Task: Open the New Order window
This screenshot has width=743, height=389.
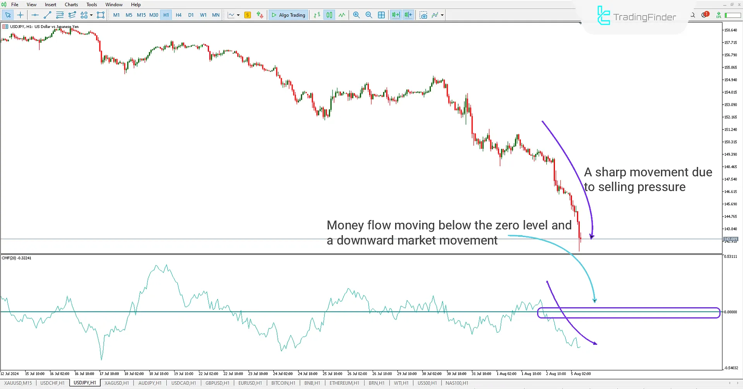Action: pyautogui.click(x=248, y=15)
